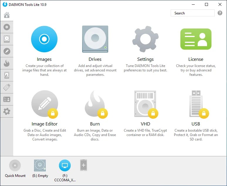The width and height of the screenshot is (227, 186).
Task: Open the locked Image Editor pencil tile
Action: click(x=45, y=104)
